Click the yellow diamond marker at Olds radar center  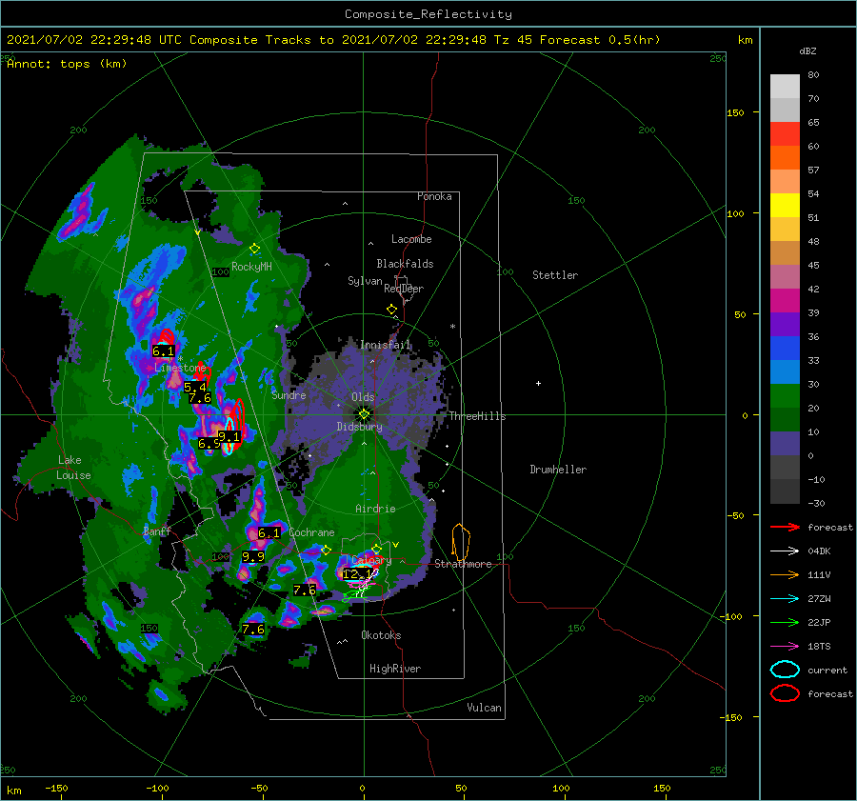pyautogui.click(x=364, y=414)
